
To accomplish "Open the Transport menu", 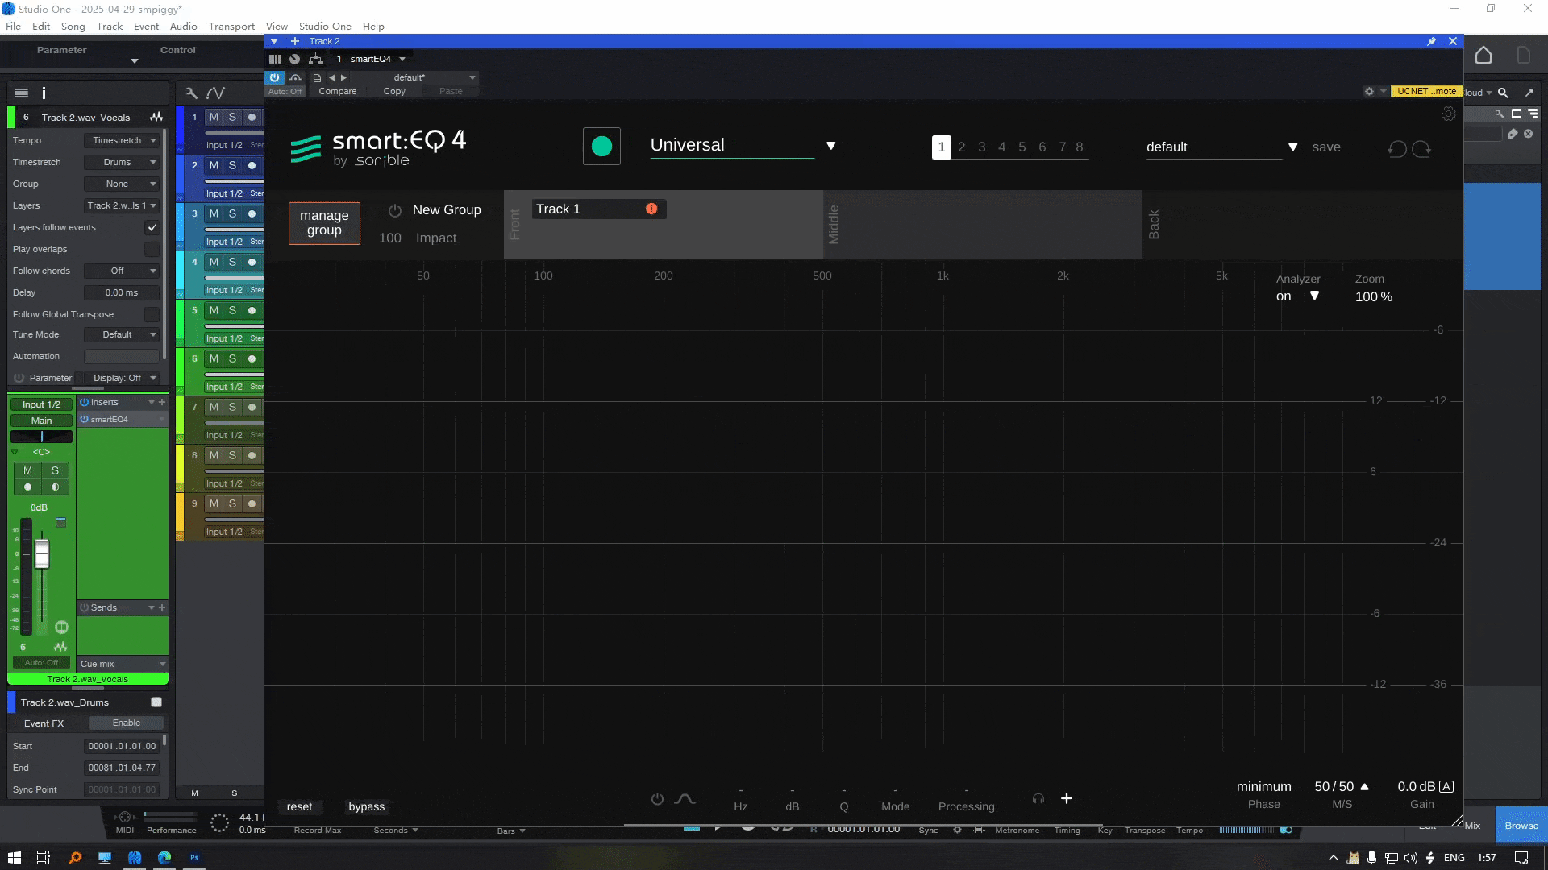I will coord(231,26).
